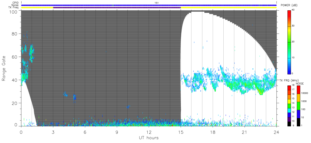Click the 40 label on the POWER colorbar
This screenshot has height=143, width=311.
[293, 10]
